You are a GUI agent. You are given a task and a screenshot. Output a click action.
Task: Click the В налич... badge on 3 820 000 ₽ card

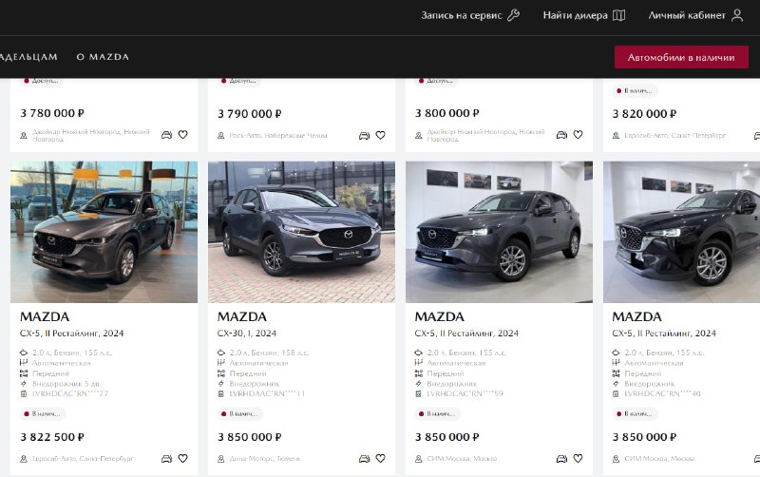click(x=635, y=90)
